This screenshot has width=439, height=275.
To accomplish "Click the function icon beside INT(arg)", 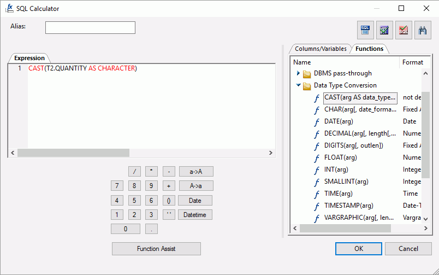I will tap(317, 171).
